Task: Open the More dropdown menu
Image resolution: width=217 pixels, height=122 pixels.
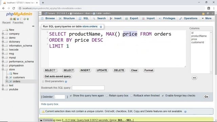Action: [x=206, y=18]
